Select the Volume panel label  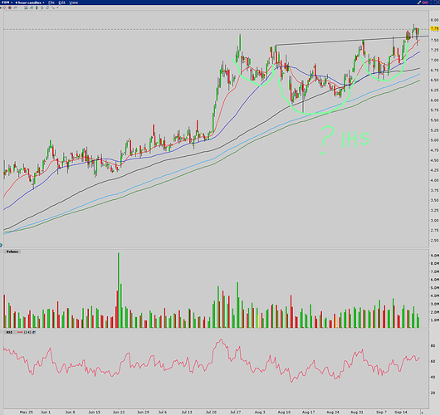pos(12,251)
